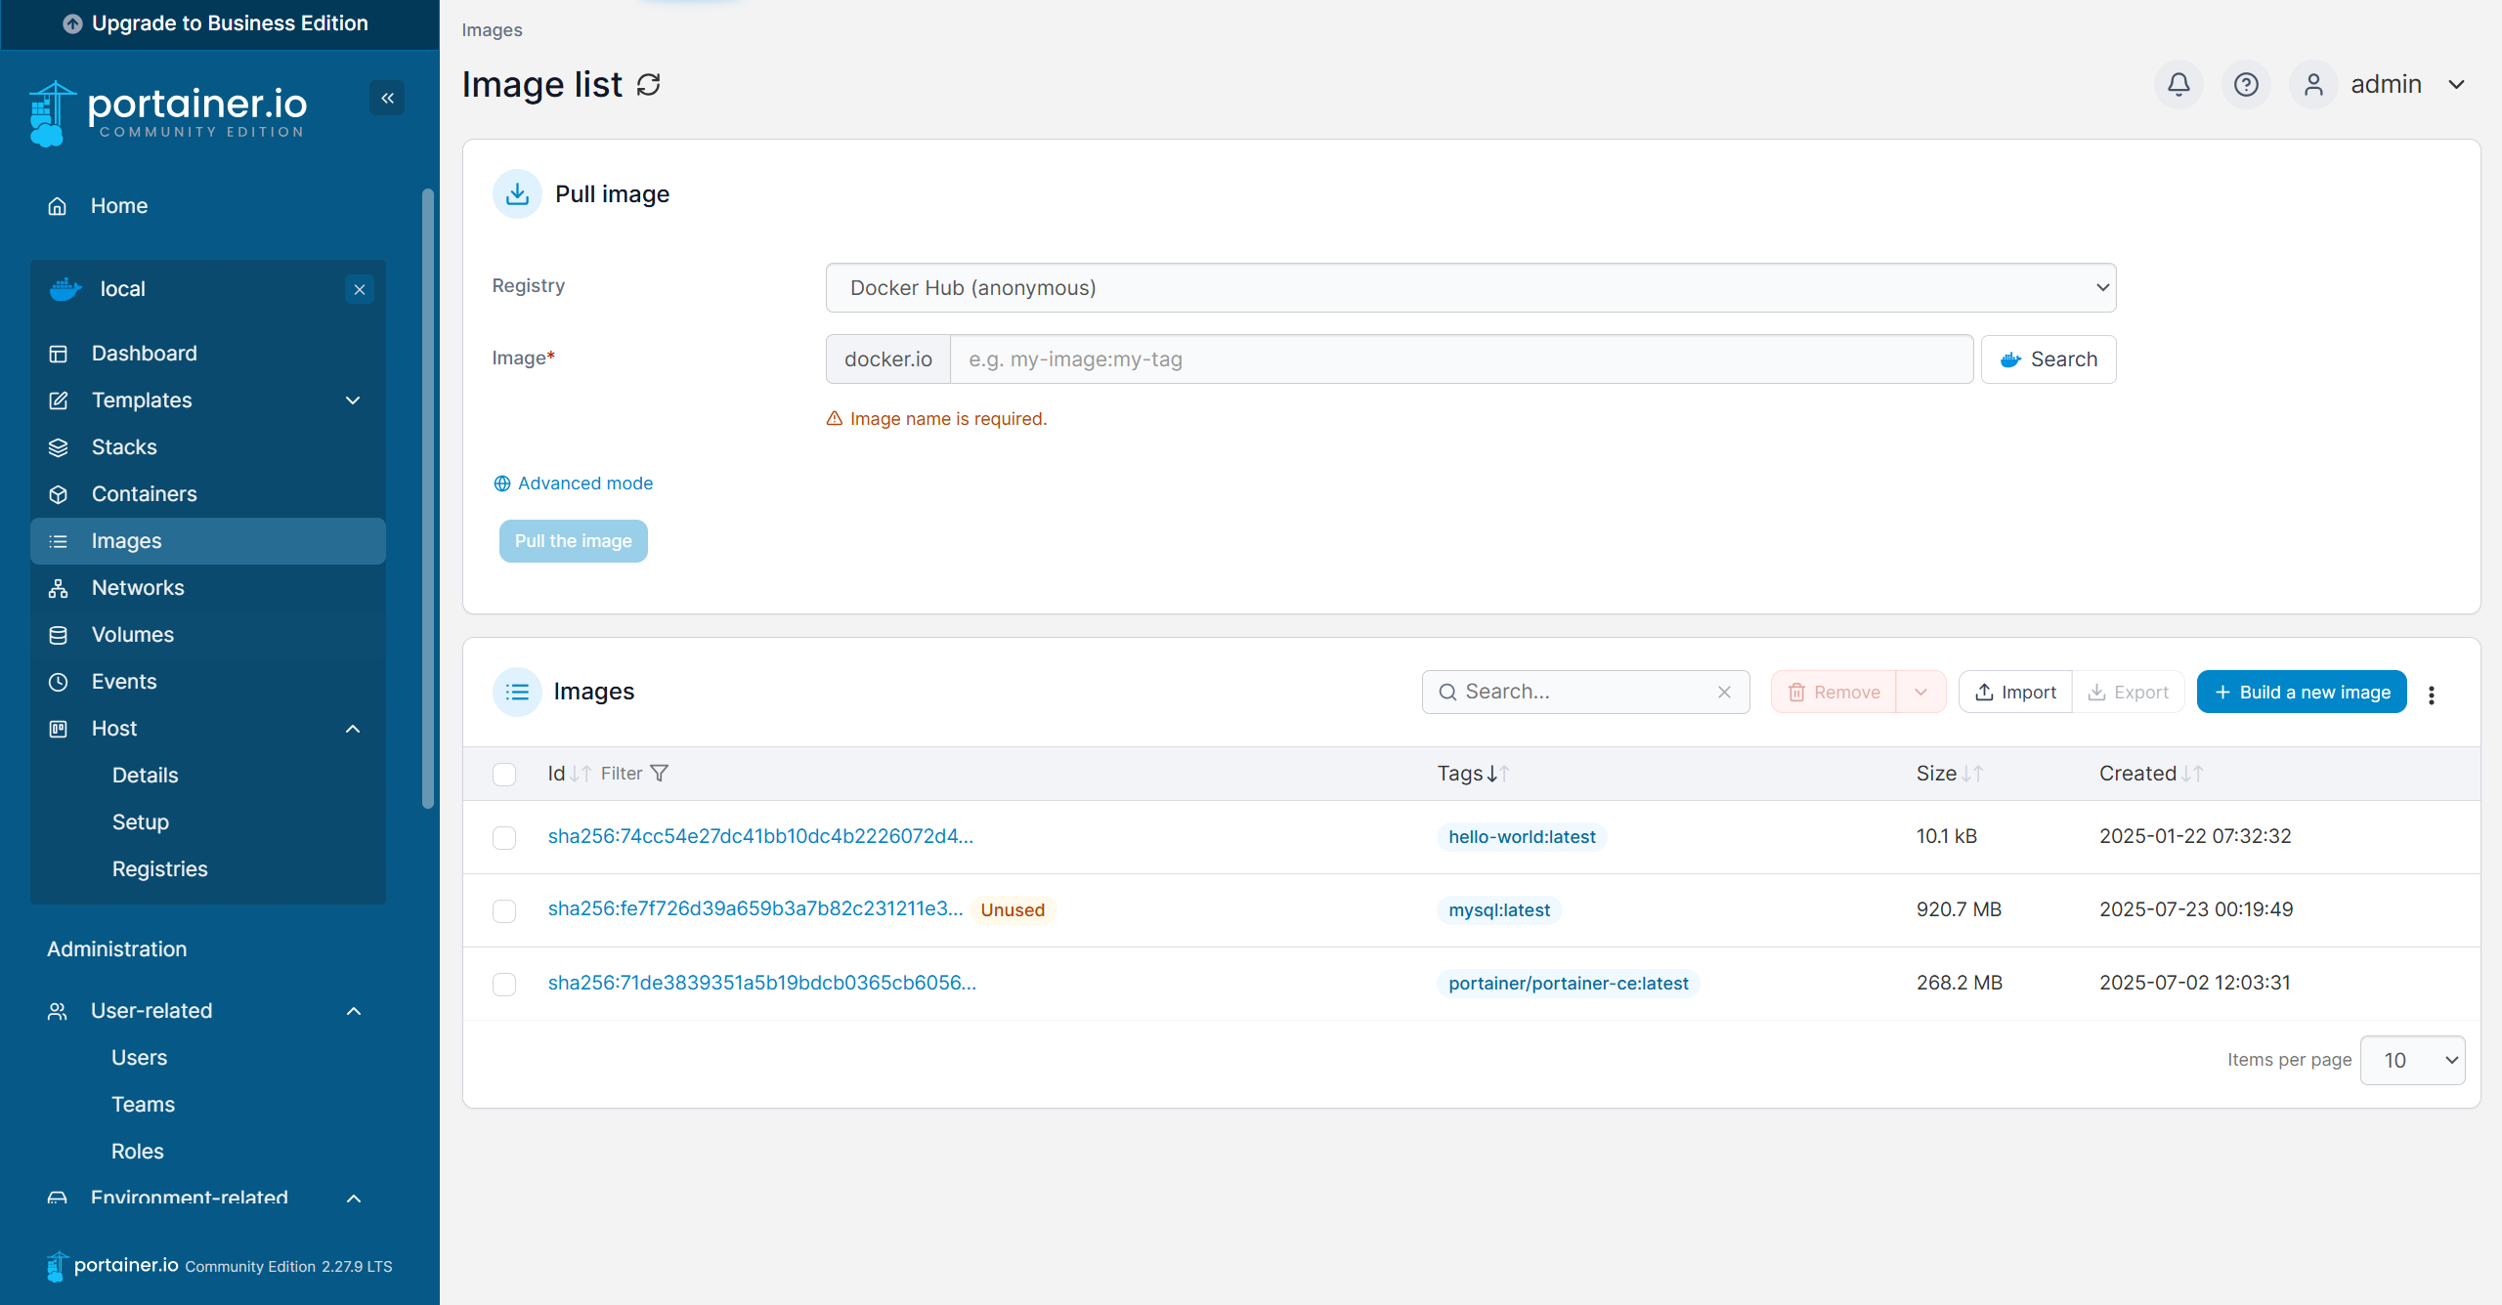Toggle the select-all images header checkbox
Screen dimensions: 2502x1305
(504, 774)
